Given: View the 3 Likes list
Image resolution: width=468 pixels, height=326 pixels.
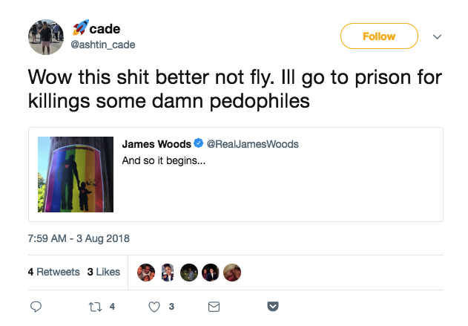Looking at the screenshot, I should pos(104,272).
